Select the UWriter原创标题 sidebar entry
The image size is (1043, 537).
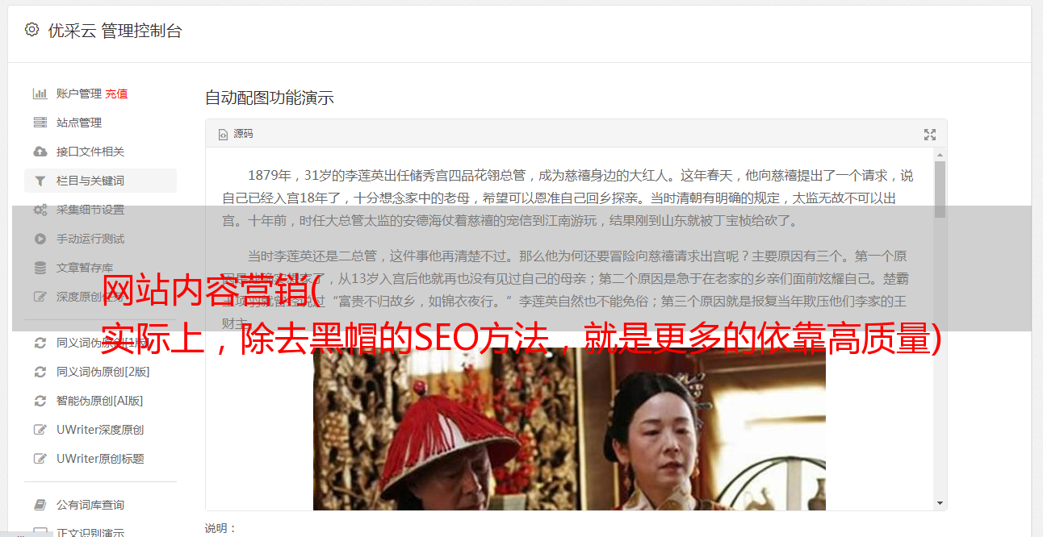pyautogui.click(x=100, y=459)
